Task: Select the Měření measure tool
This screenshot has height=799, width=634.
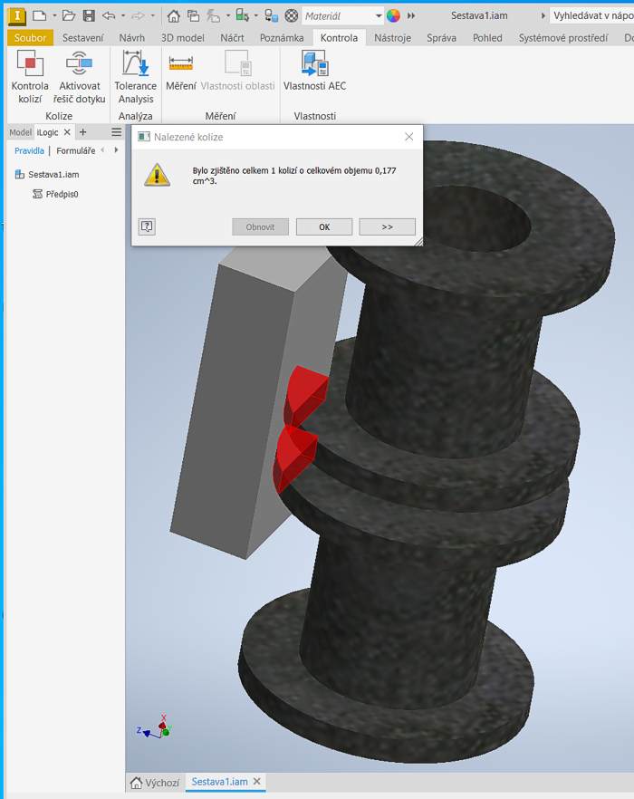Action: coord(180,64)
